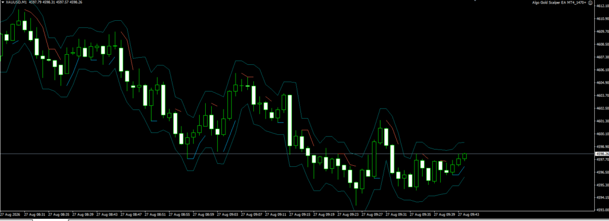This screenshot has height=221, width=609.
Task: Click the 4600.10 price scale label
Action: point(601,134)
